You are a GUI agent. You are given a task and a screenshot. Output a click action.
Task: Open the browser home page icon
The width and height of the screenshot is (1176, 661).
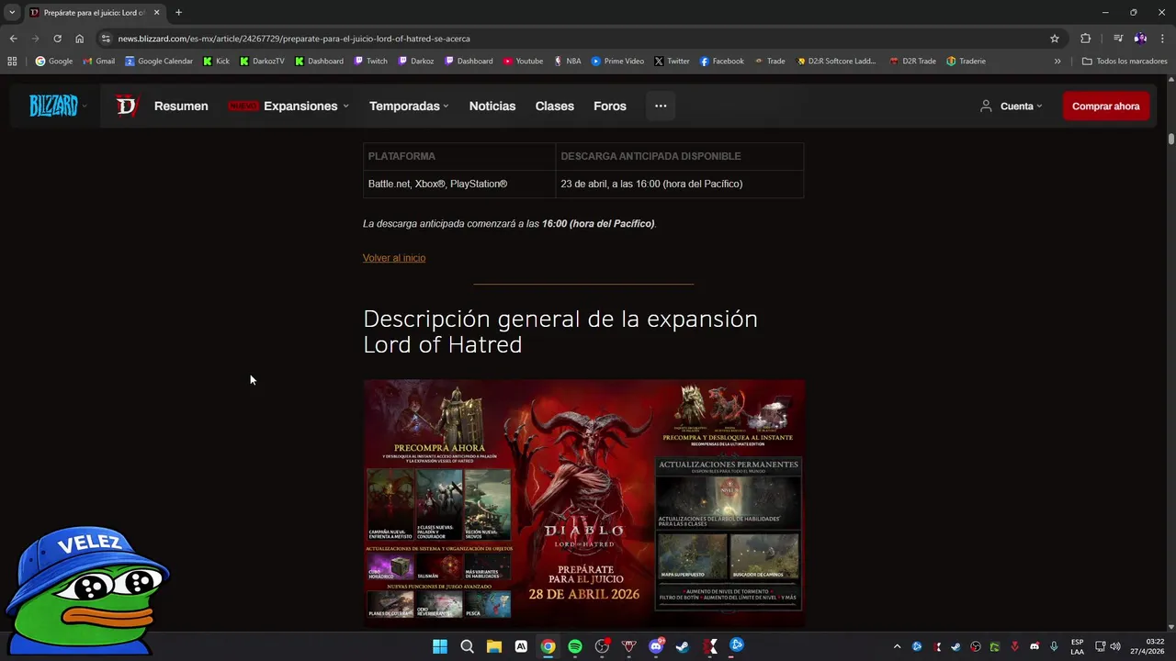click(79, 39)
